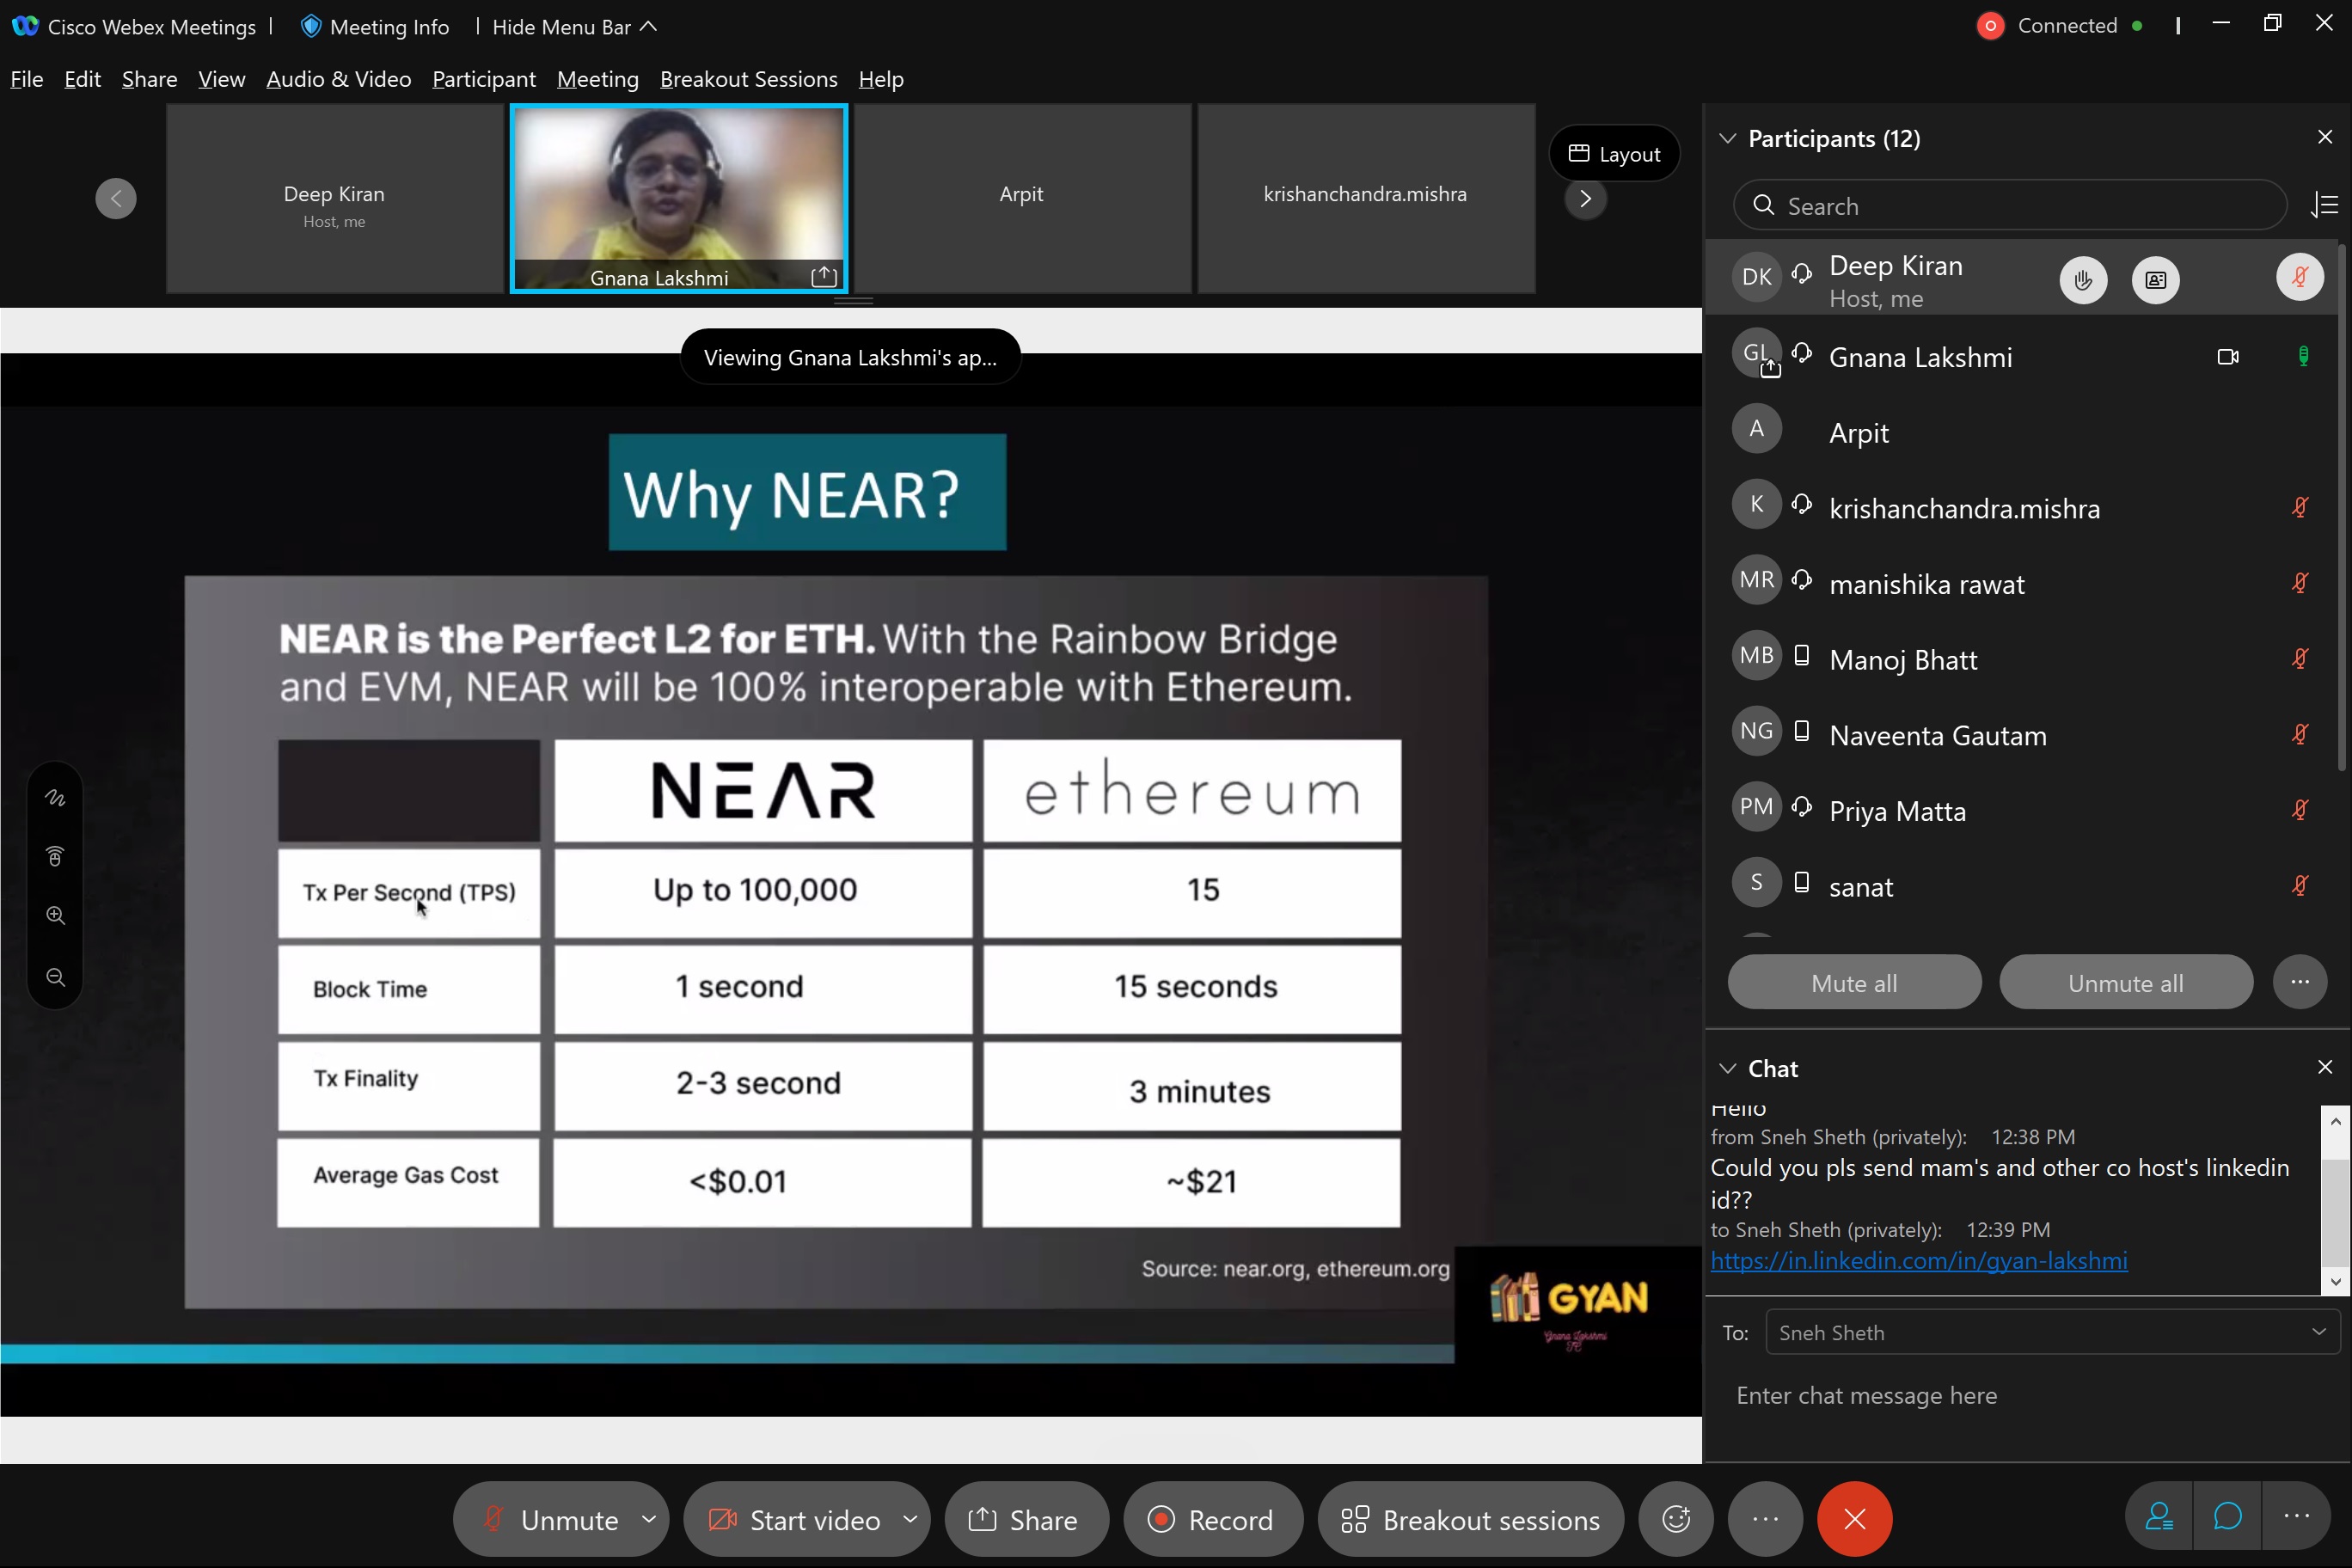Open the gyan-lakshmi LinkedIn link in chat
The width and height of the screenshot is (2352, 1568).
point(1918,1260)
